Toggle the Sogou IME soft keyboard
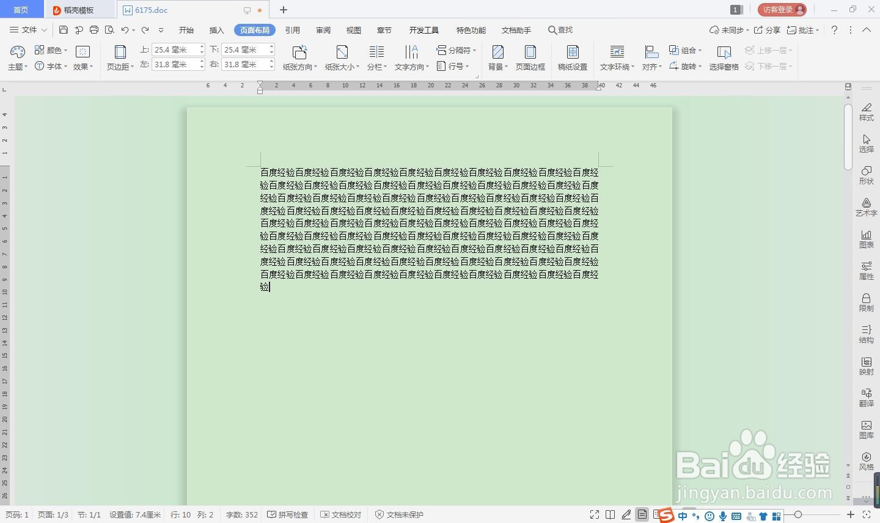 (736, 516)
